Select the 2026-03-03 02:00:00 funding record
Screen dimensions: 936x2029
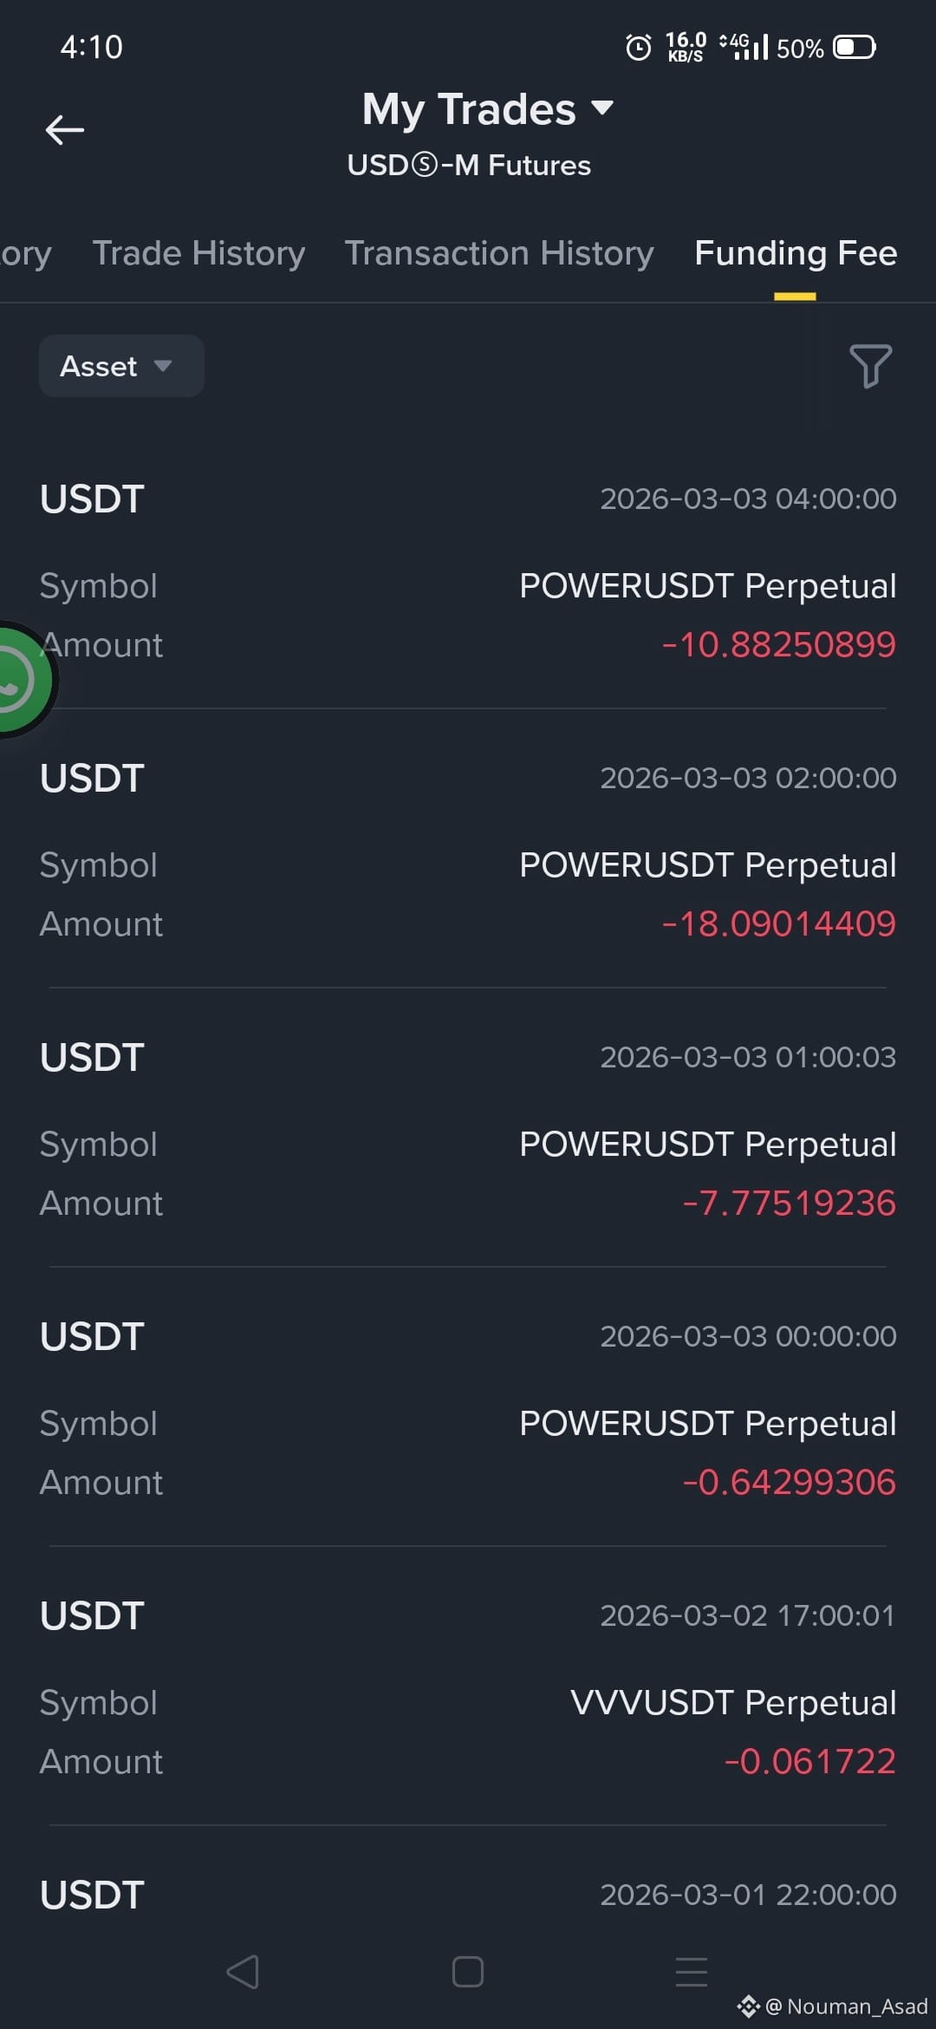click(x=468, y=851)
